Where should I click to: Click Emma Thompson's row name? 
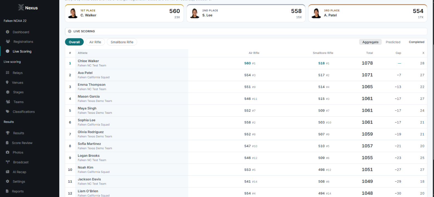tap(92, 85)
